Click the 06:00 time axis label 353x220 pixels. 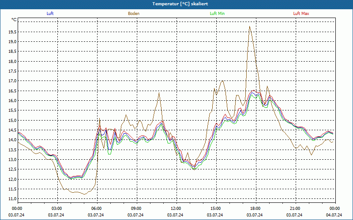click(x=97, y=209)
